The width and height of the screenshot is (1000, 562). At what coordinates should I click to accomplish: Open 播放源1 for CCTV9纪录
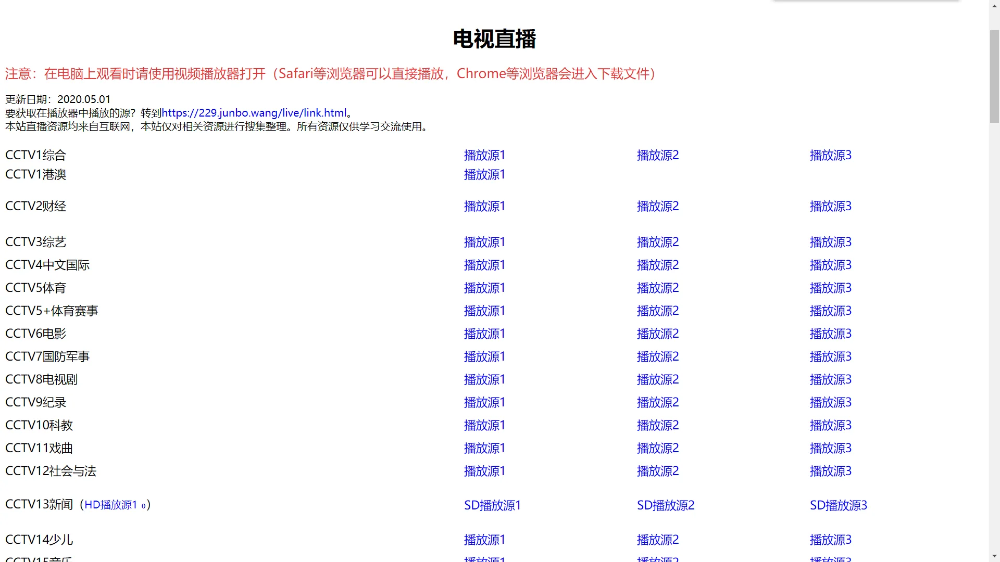(484, 402)
